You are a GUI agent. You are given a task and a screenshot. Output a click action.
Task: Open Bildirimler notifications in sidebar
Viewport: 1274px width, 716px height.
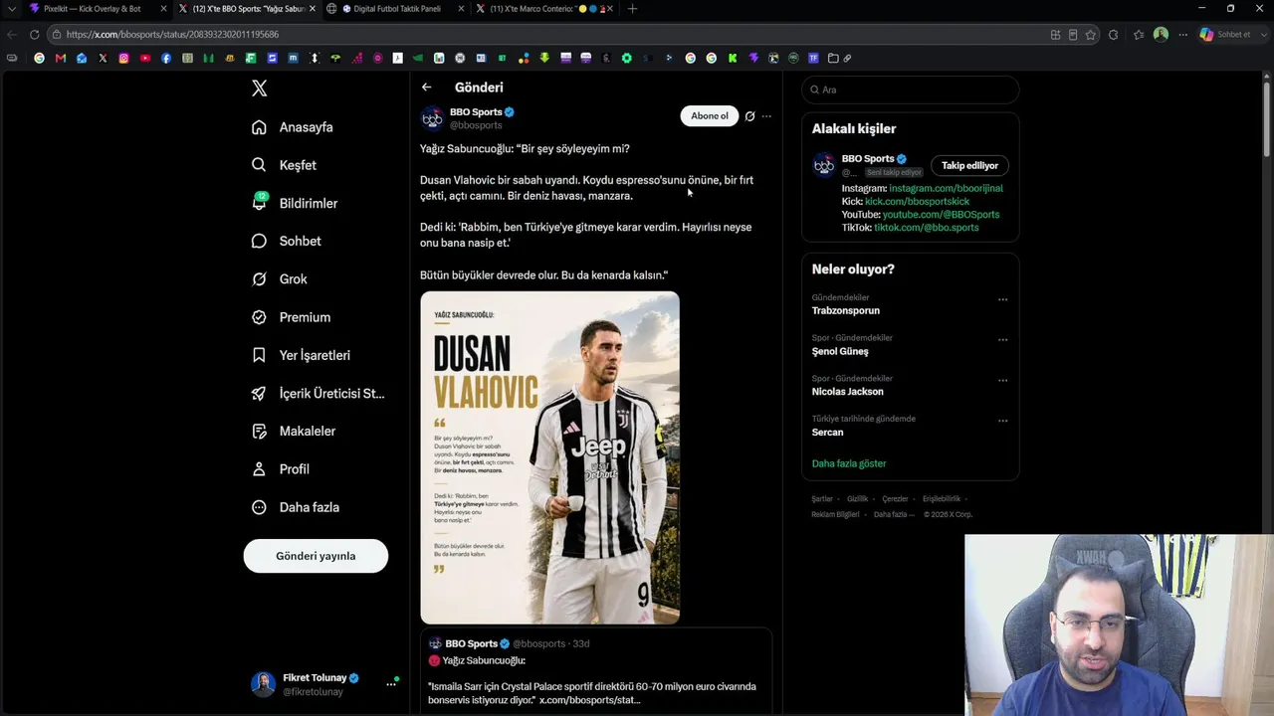point(295,203)
